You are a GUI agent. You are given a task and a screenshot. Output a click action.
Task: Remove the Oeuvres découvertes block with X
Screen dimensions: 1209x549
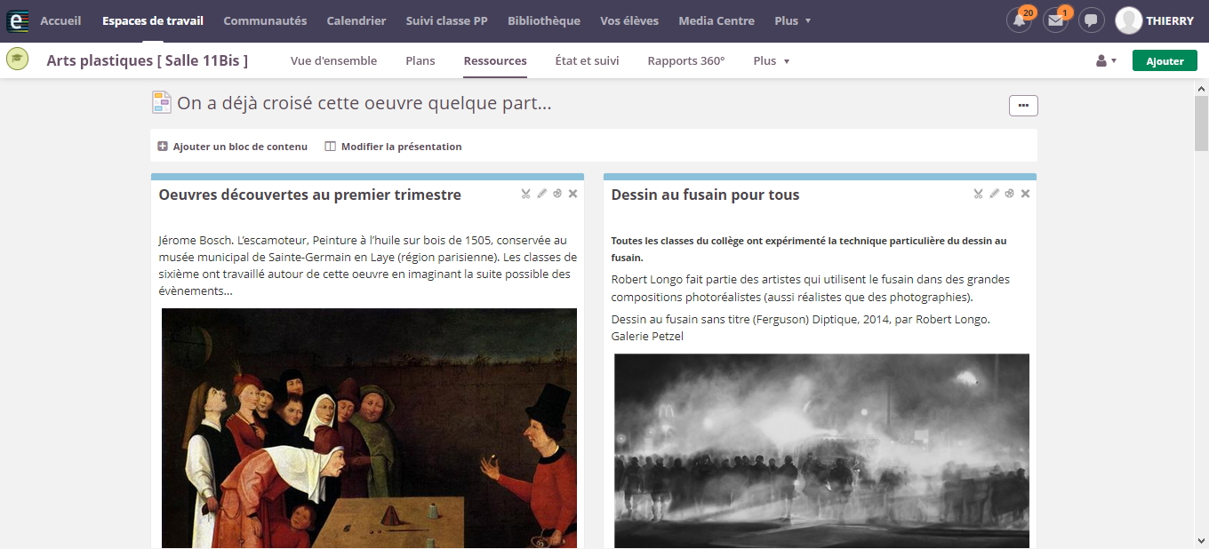click(x=572, y=194)
